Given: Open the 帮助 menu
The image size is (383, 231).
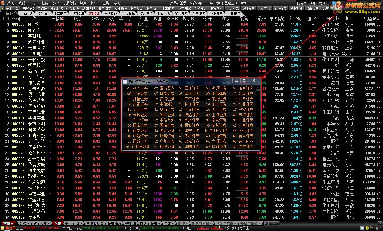Looking at the screenshot, I should tap(117, 3).
